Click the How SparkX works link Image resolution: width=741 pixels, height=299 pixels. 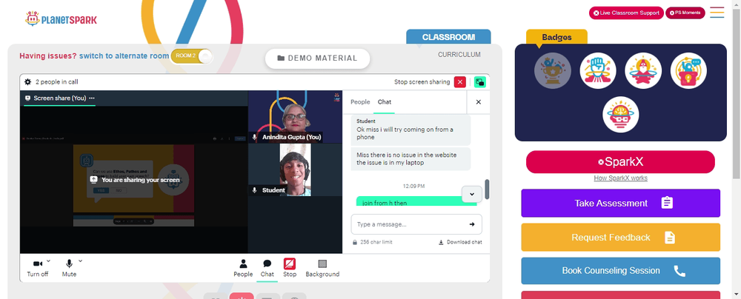click(620, 178)
